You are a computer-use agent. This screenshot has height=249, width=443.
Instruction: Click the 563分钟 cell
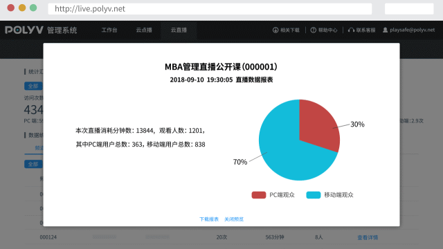(x=275, y=237)
